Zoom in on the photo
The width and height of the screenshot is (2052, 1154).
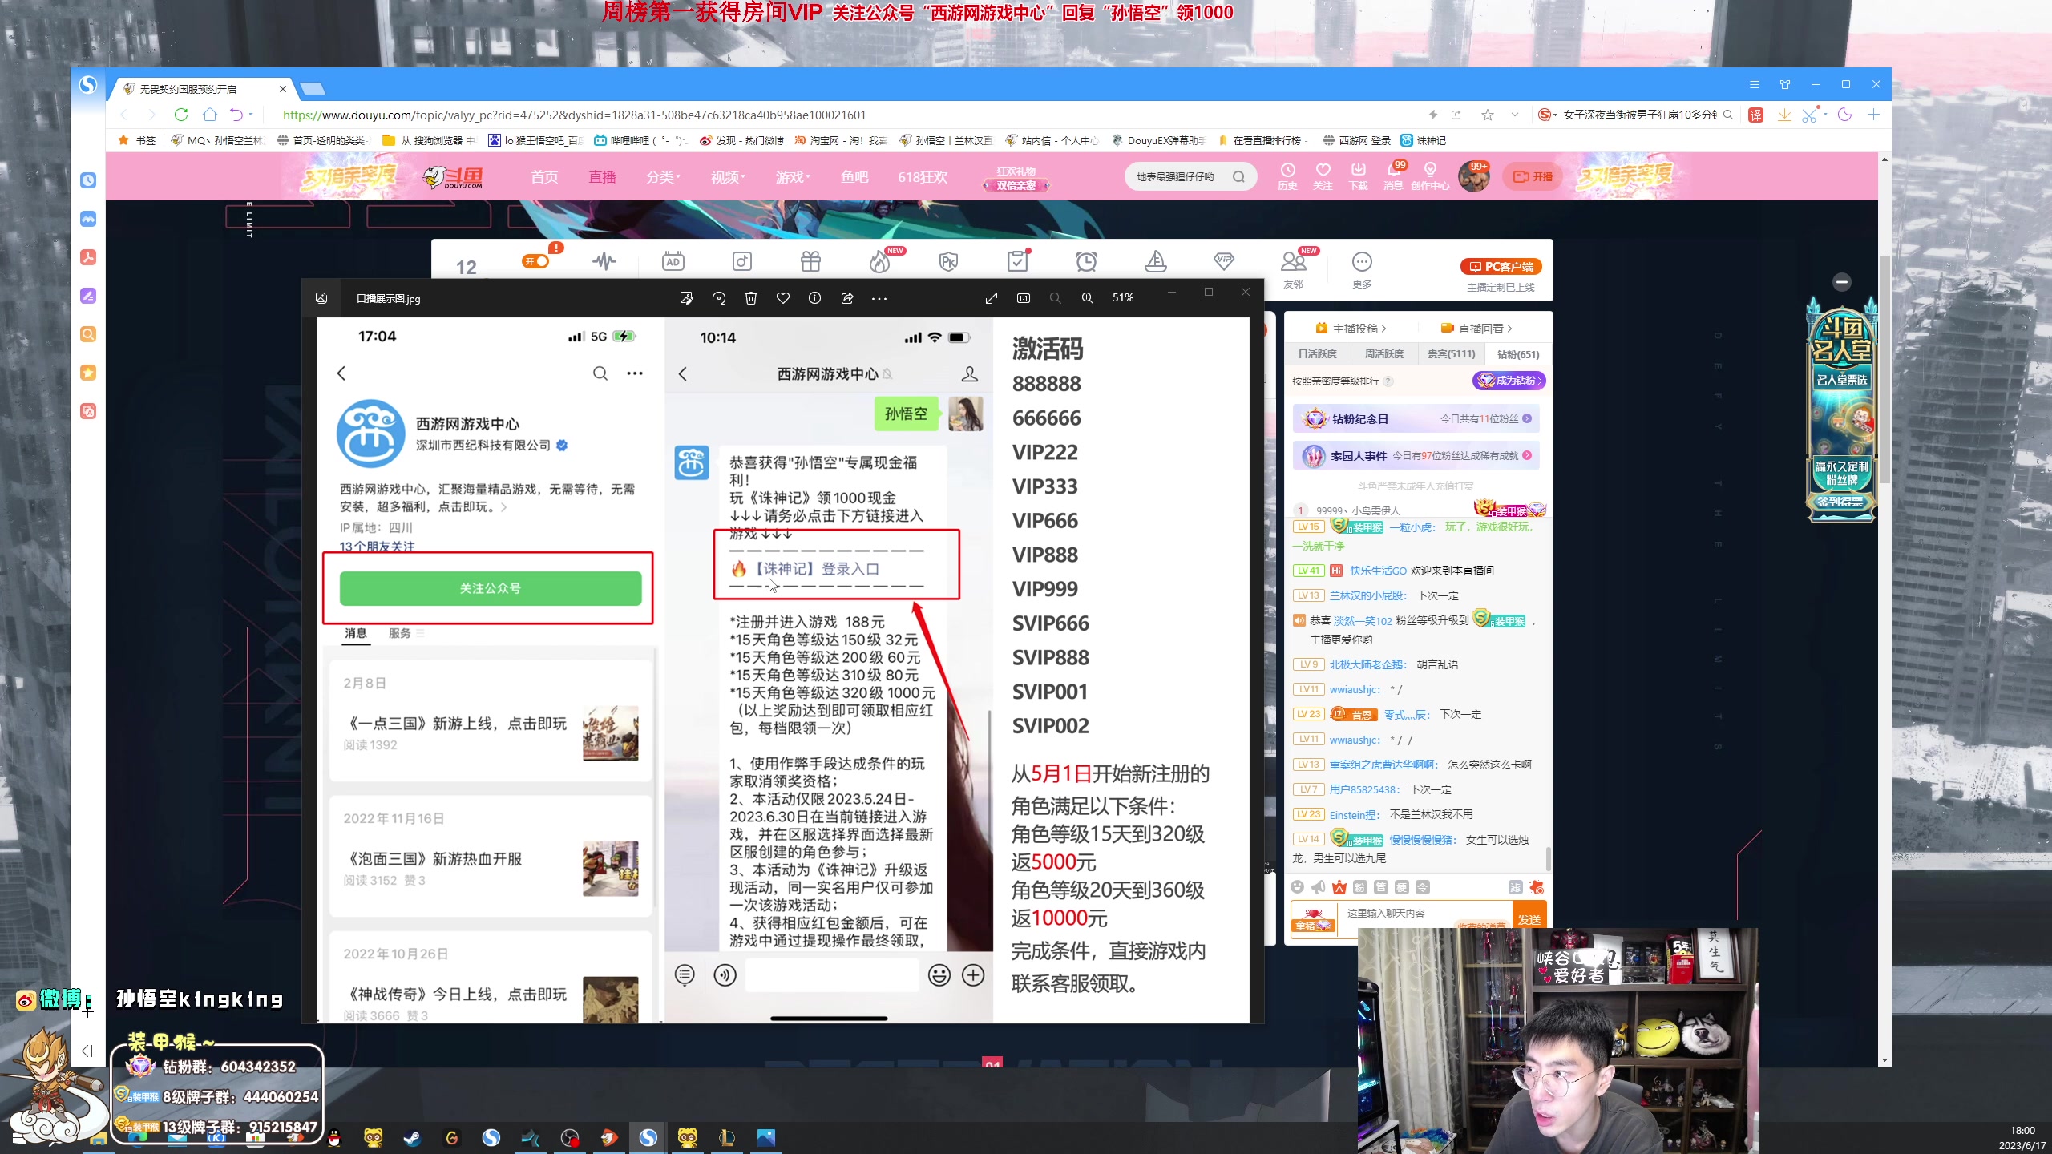click(1088, 298)
